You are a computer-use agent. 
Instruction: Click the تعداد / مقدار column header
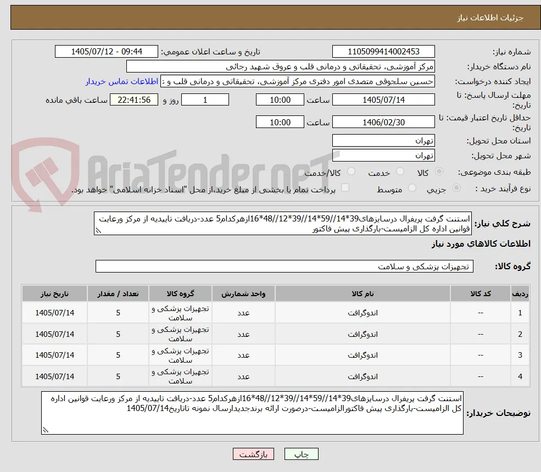point(118,293)
